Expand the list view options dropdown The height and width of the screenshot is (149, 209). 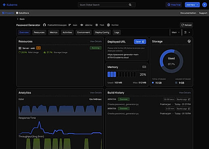coord(187,32)
